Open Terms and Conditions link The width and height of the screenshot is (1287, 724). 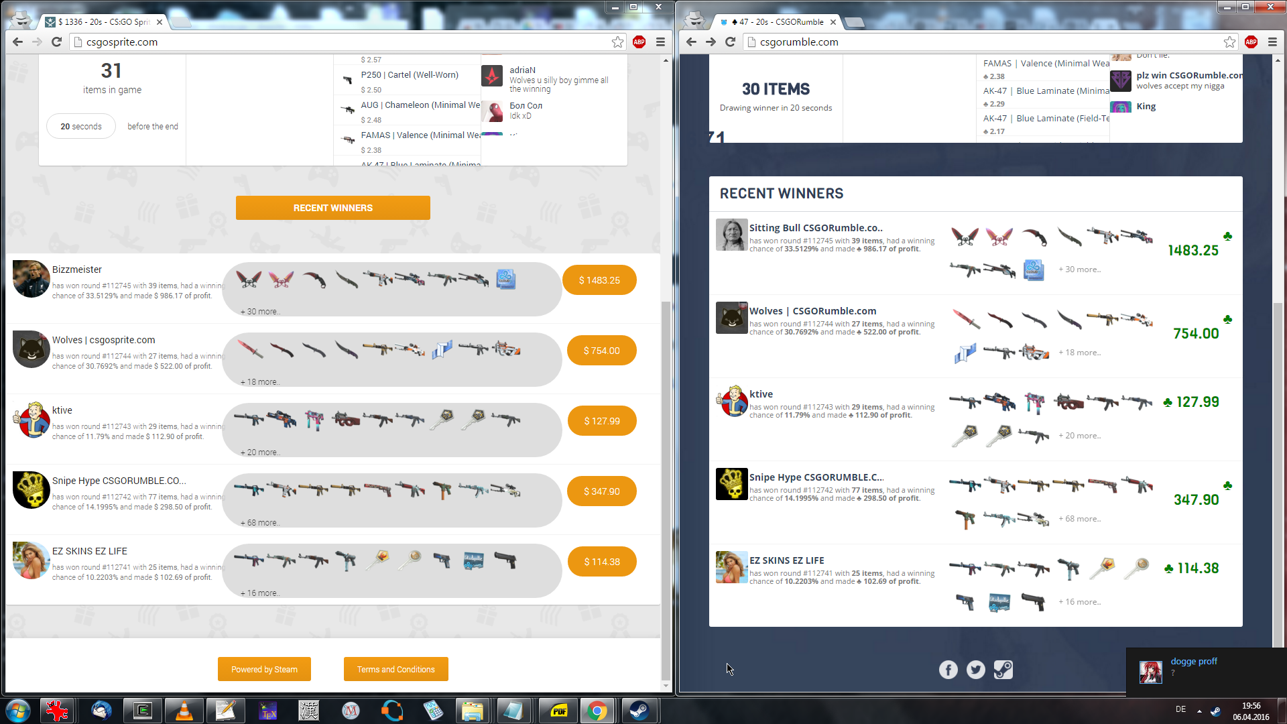point(395,669)
